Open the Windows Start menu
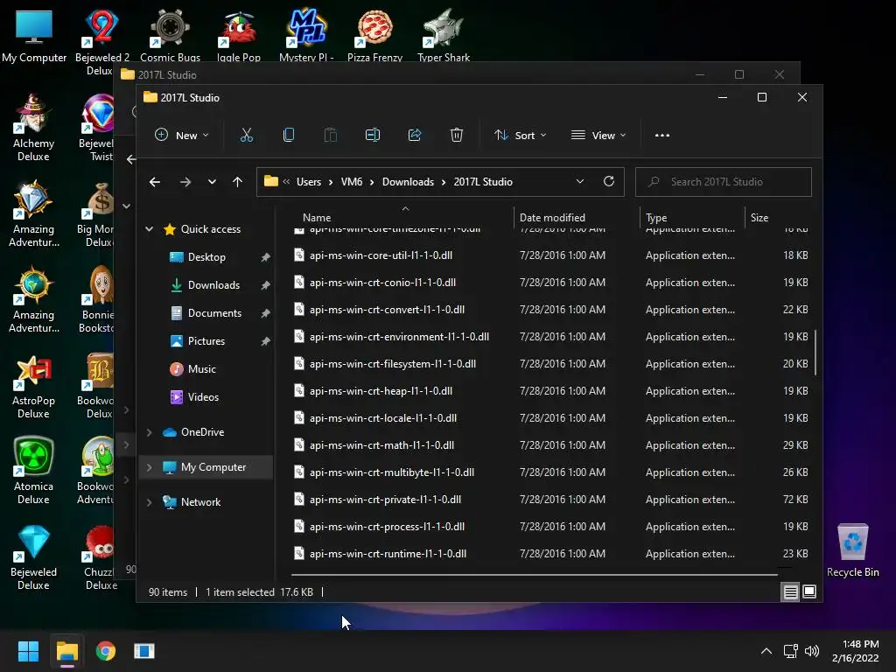896x672 pixels. 28,651
